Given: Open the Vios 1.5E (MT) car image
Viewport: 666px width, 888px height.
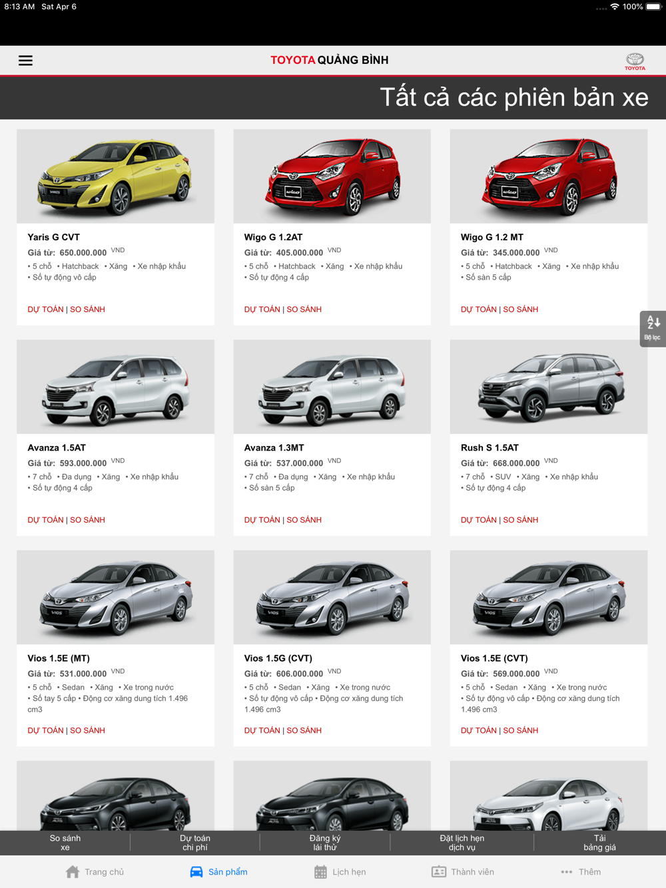Looking at the screenshot, I should (115, 597).
